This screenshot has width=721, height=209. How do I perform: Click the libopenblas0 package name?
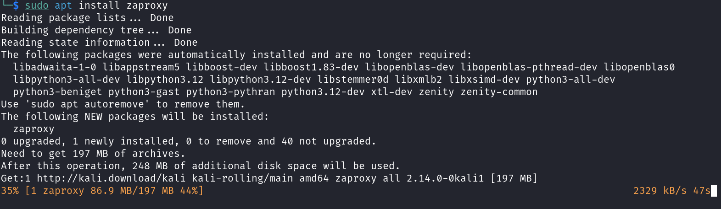(x=639, y=67)
